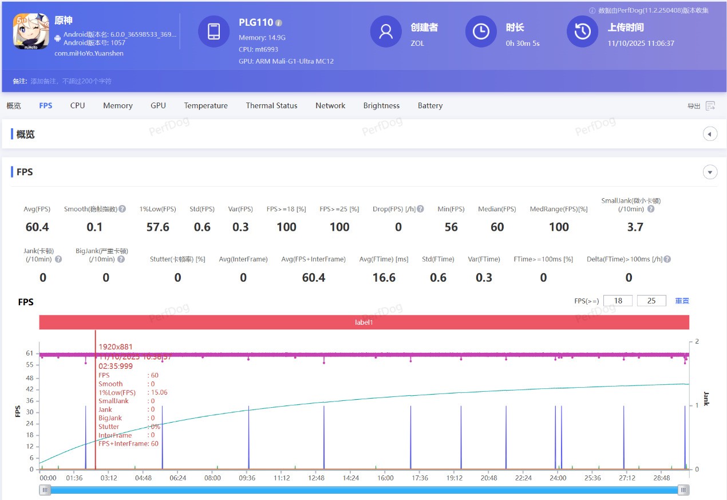Click the PLG110 device phone icon
The width and height of the screenshot is (727, 500).
[x=214, y=32]
